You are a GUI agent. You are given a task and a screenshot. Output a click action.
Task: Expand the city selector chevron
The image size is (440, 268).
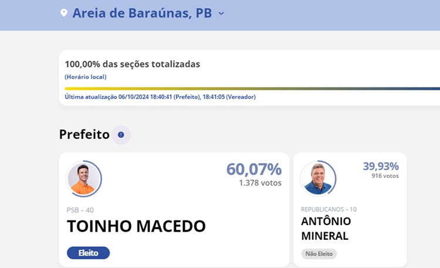point(221,13)
